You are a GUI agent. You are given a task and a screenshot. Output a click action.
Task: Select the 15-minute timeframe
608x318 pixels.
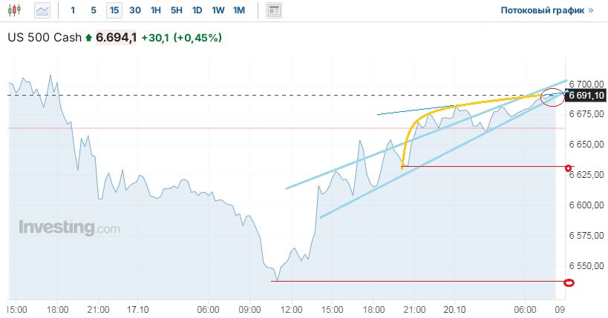pos(114,10)
